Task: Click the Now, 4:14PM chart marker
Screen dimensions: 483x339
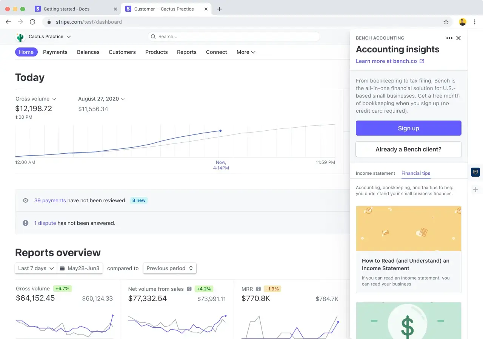Action: click(x=221, y=131)
